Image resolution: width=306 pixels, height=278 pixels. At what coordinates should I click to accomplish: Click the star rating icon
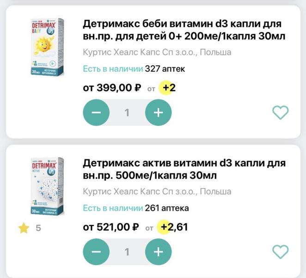coord(24,228)
